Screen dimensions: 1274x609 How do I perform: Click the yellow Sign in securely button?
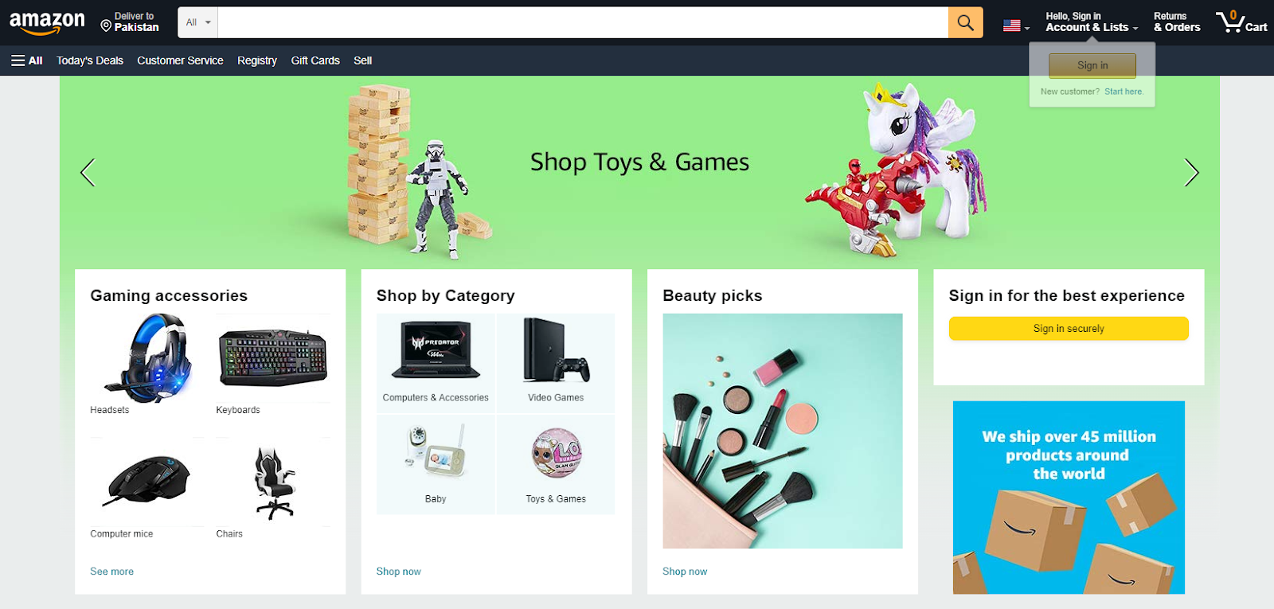pyautogui.click(x=1069, y=328)
